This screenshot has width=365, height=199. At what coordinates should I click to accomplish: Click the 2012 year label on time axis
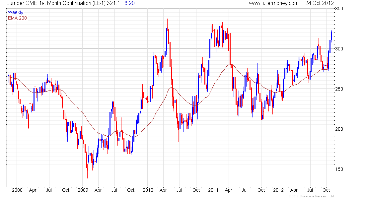(x=278, y=190)
